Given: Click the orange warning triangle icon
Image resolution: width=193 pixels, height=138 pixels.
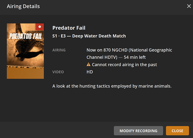Looking at the screenshot, I should (88, 65).
